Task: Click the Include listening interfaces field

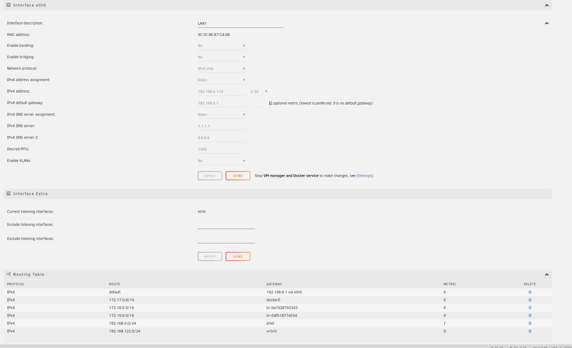Action: click(x=226, y=225)
